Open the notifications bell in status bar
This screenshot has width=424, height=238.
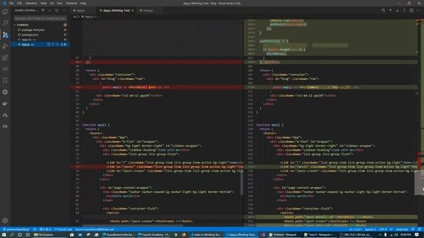tap(419, 229)
